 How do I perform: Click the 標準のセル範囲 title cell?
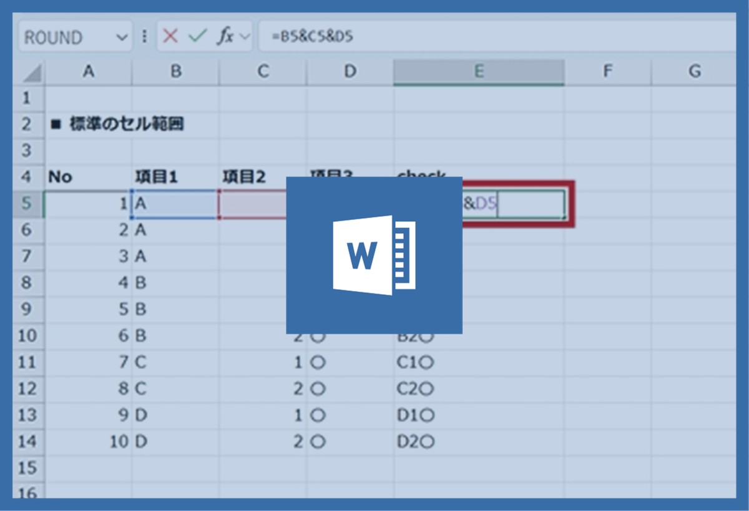(x=119, y=125)
